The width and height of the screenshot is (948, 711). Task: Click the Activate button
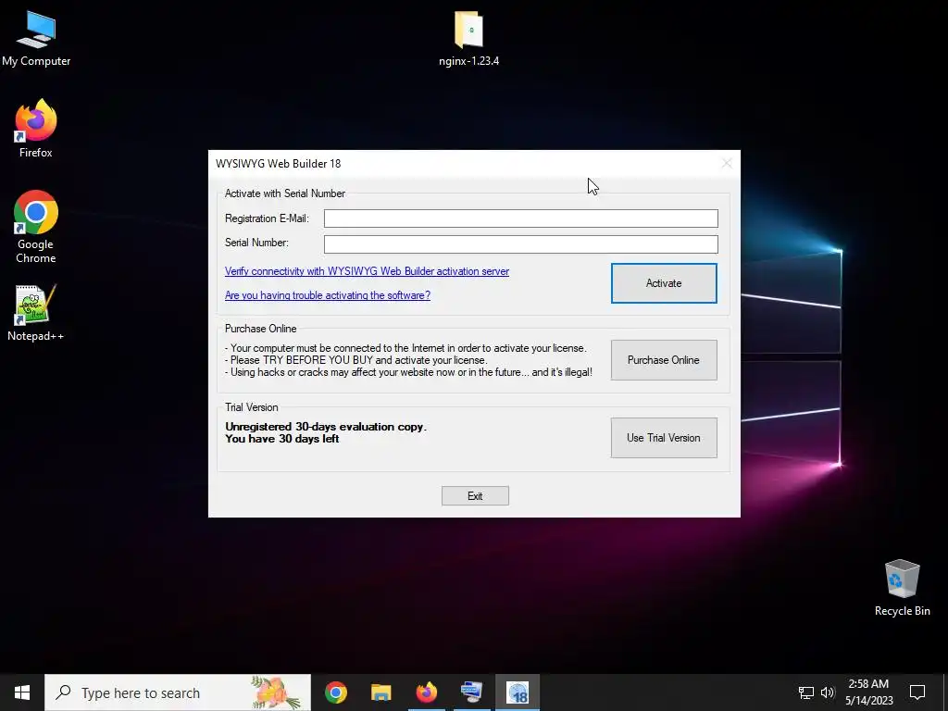tap(664, 283)
